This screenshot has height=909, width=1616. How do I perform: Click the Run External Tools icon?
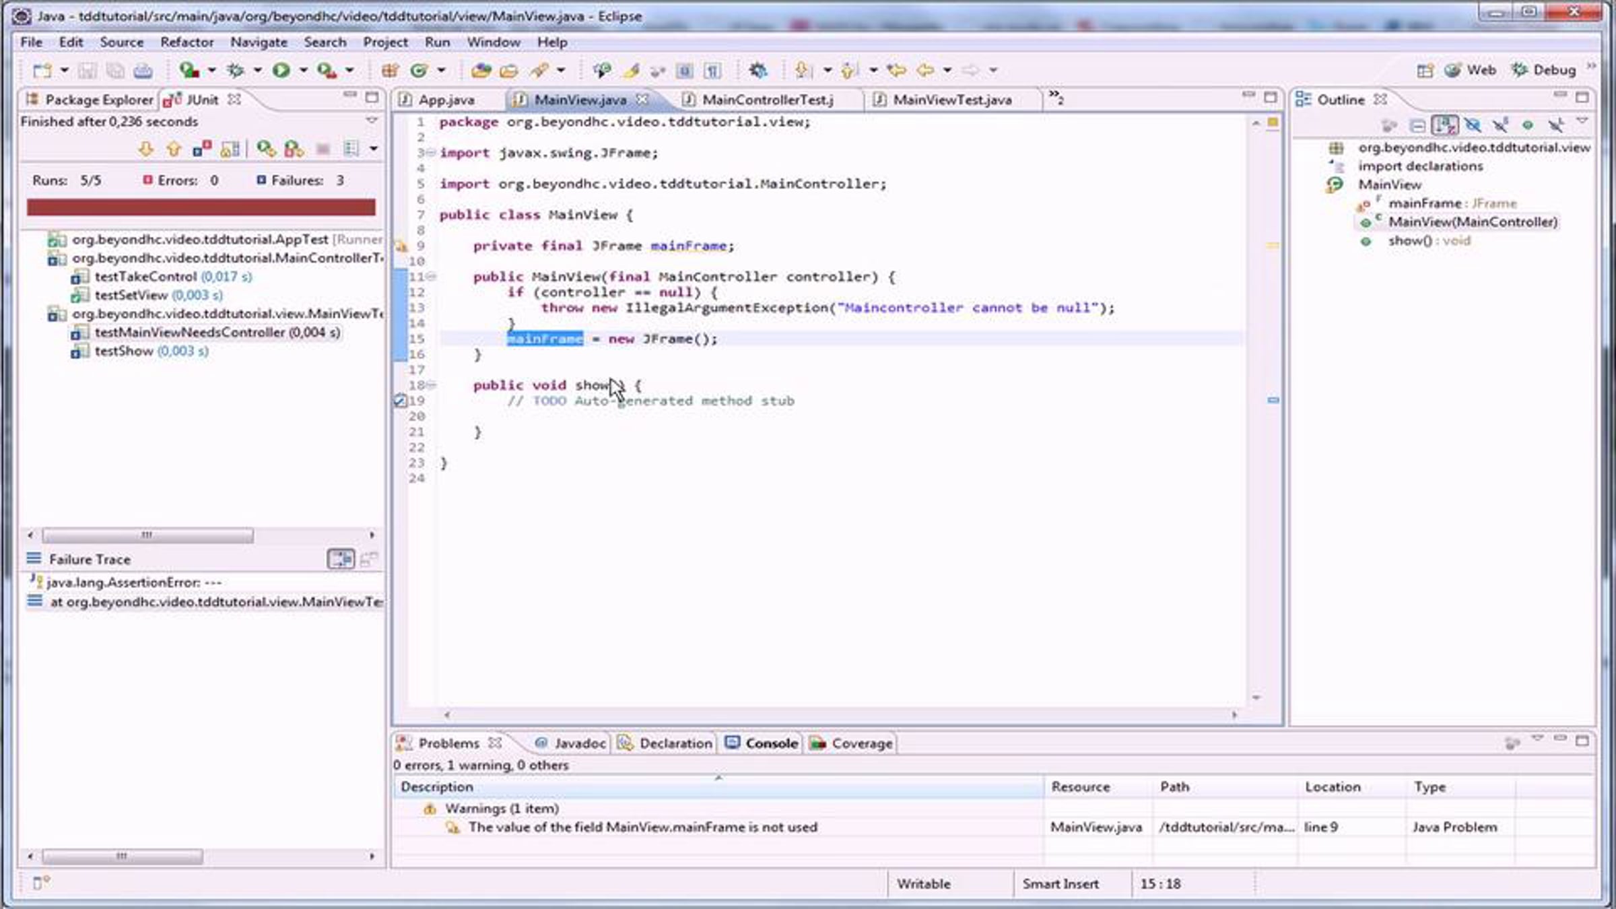(327, 70)
